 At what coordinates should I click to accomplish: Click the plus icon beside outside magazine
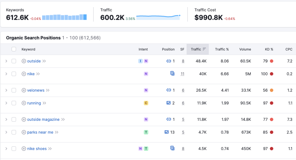pos(24,120)
